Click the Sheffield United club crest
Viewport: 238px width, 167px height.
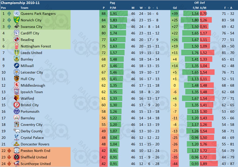click(x=17, y=157)
